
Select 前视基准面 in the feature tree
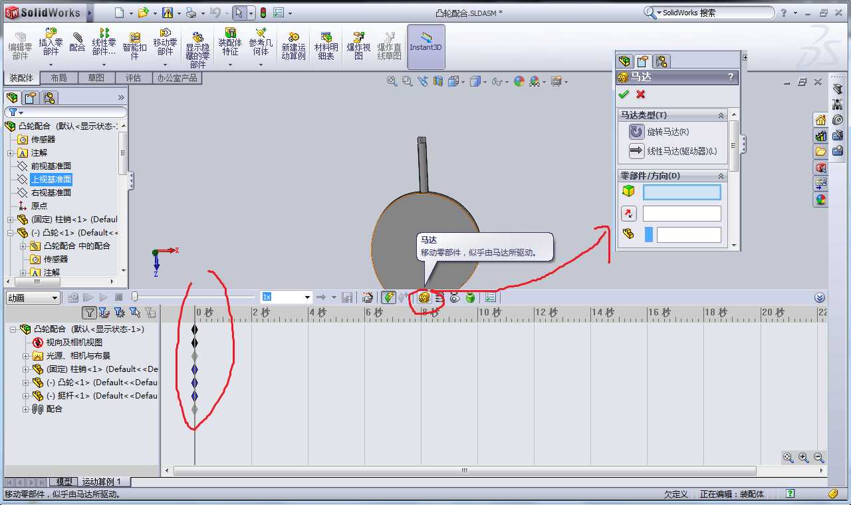(51, 166)
